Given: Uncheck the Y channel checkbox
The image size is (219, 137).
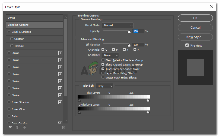Looking at the screenshot, I should tap(124, 50).
